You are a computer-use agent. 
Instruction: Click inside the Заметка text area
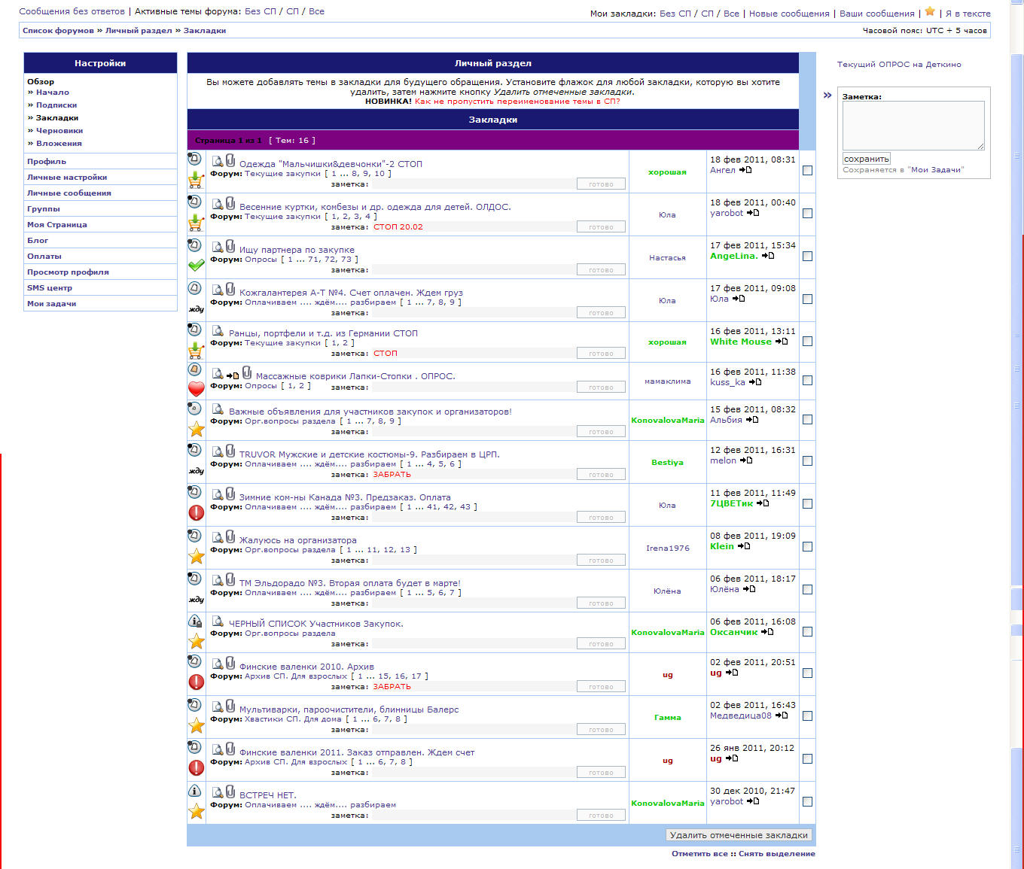[x=913, y=125]
